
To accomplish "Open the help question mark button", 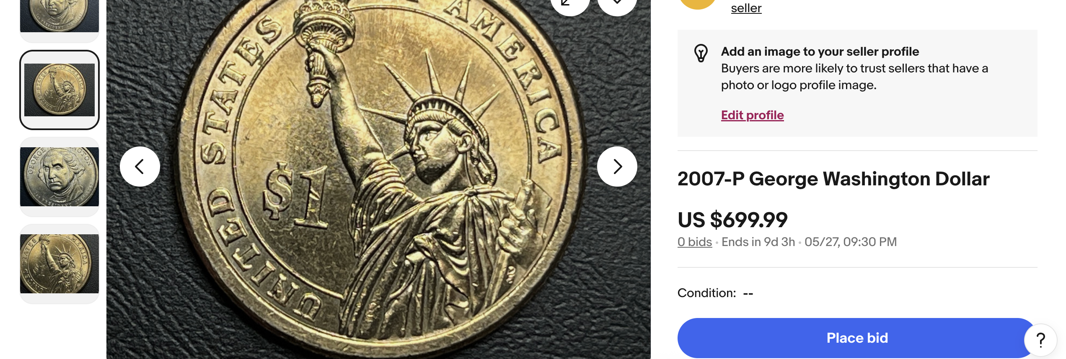I will [1041, 340].
